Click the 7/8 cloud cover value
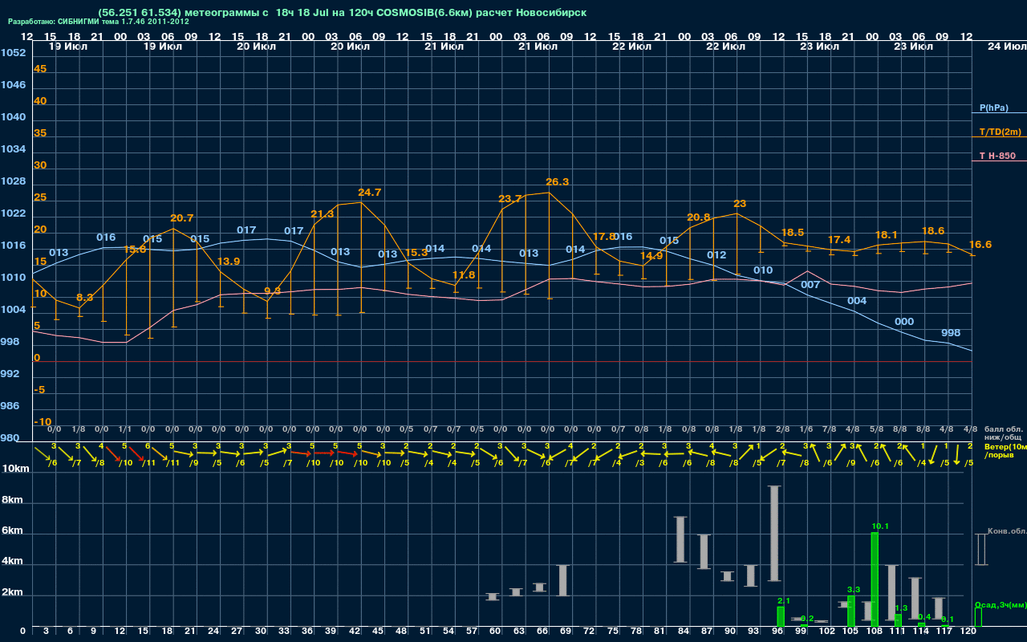This screenshot has width=1027, height=642. coord(830,429)
